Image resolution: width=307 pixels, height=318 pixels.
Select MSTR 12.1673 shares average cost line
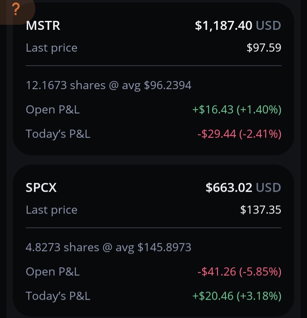109,85
